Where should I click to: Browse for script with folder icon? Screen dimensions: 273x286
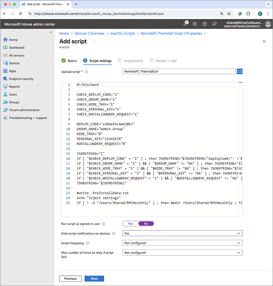(239, 71)
